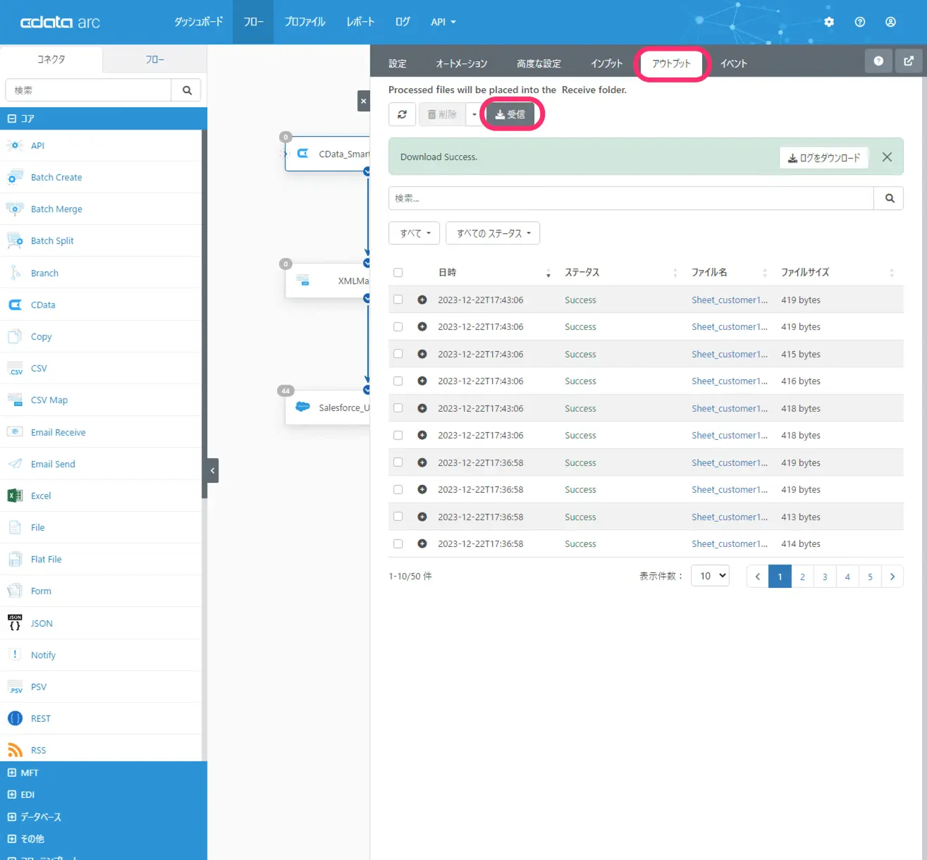
Task: Check the select-all header checkbox
Action: [398, 273]
